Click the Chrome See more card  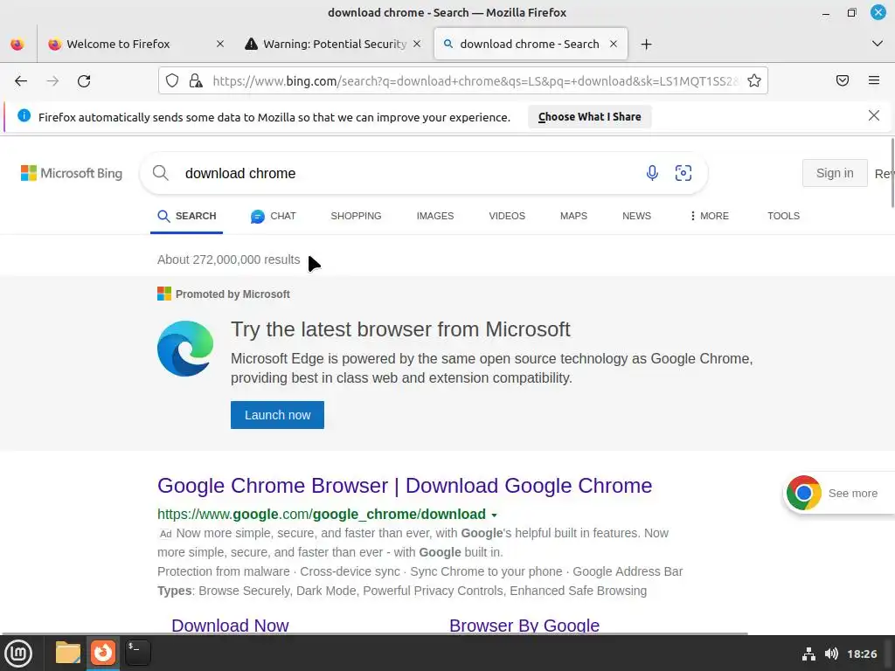pyautogui.click(x=838, y=493)
